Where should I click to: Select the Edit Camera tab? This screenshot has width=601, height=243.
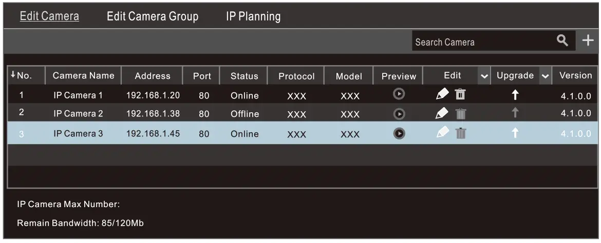[x=49, y=16]
